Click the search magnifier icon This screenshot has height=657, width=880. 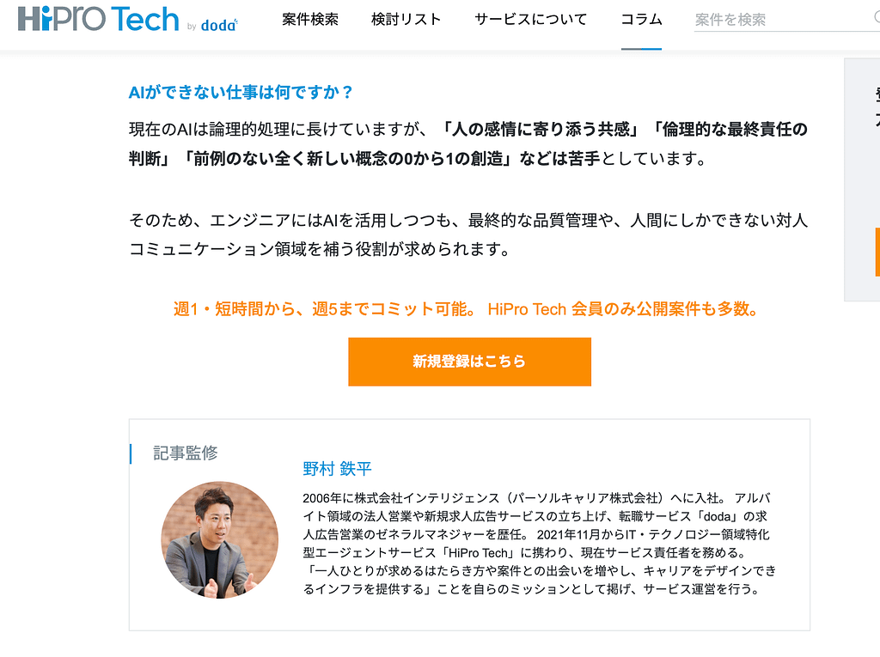pyautogui.click(x=875, y=18)
